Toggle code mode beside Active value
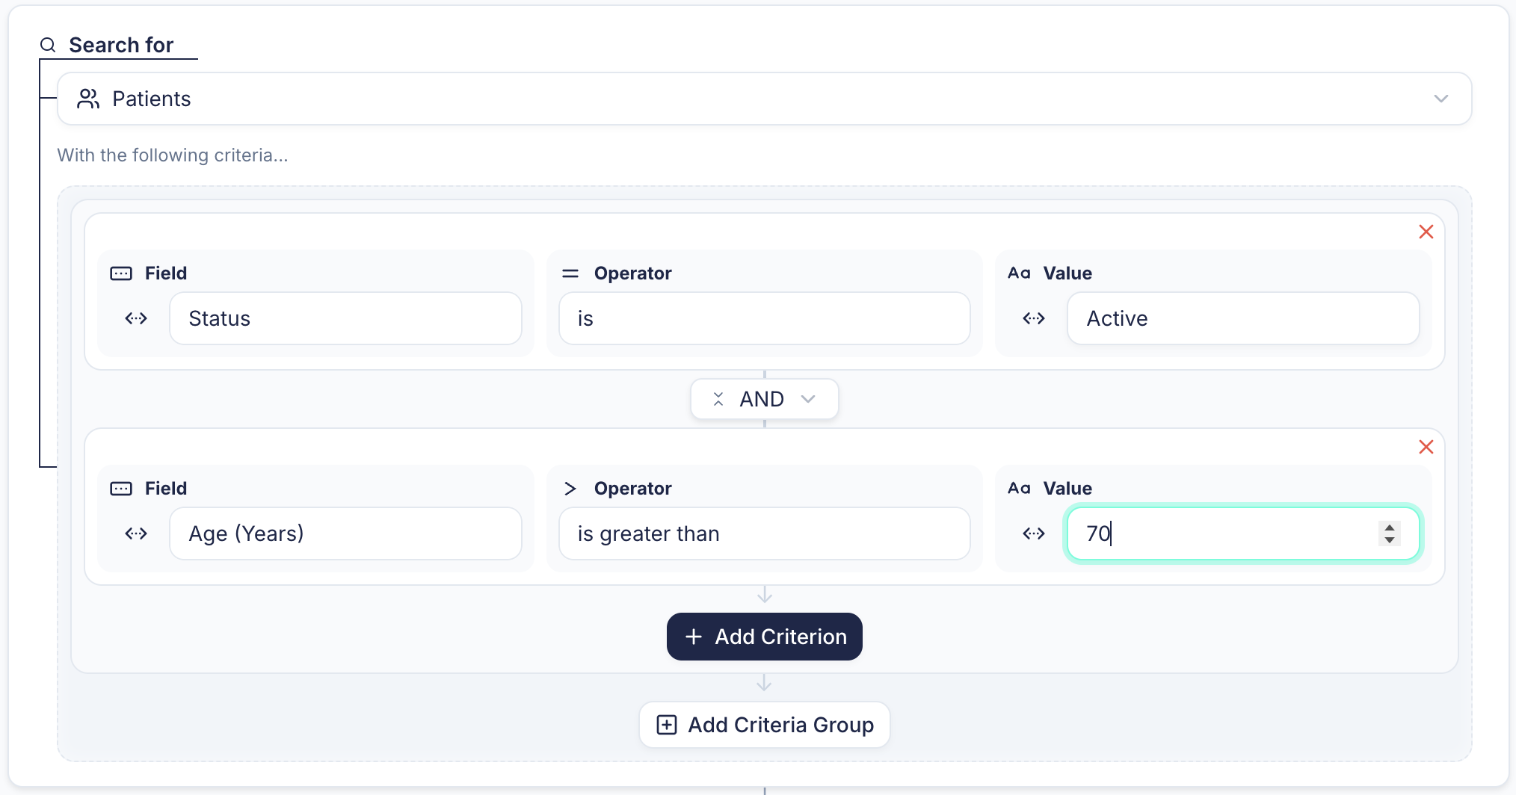This screenshot has width=1516, height=795. [1034, 318]
